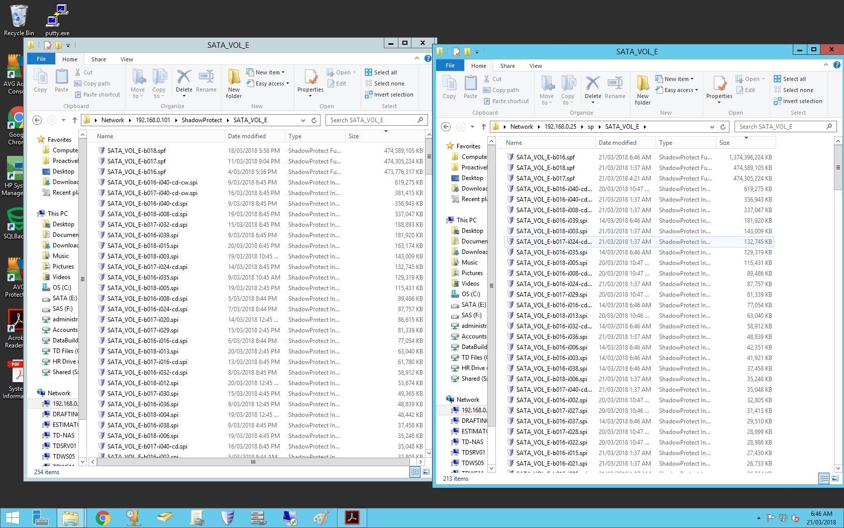
Task: Click Cut in right window ribbon
Action: pos(492,79)
